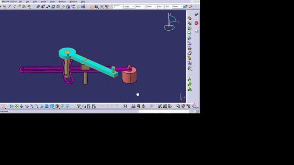294x165 pixels.
Task: Open the ENOVIA V5 VPM menu
Action: 9,2
